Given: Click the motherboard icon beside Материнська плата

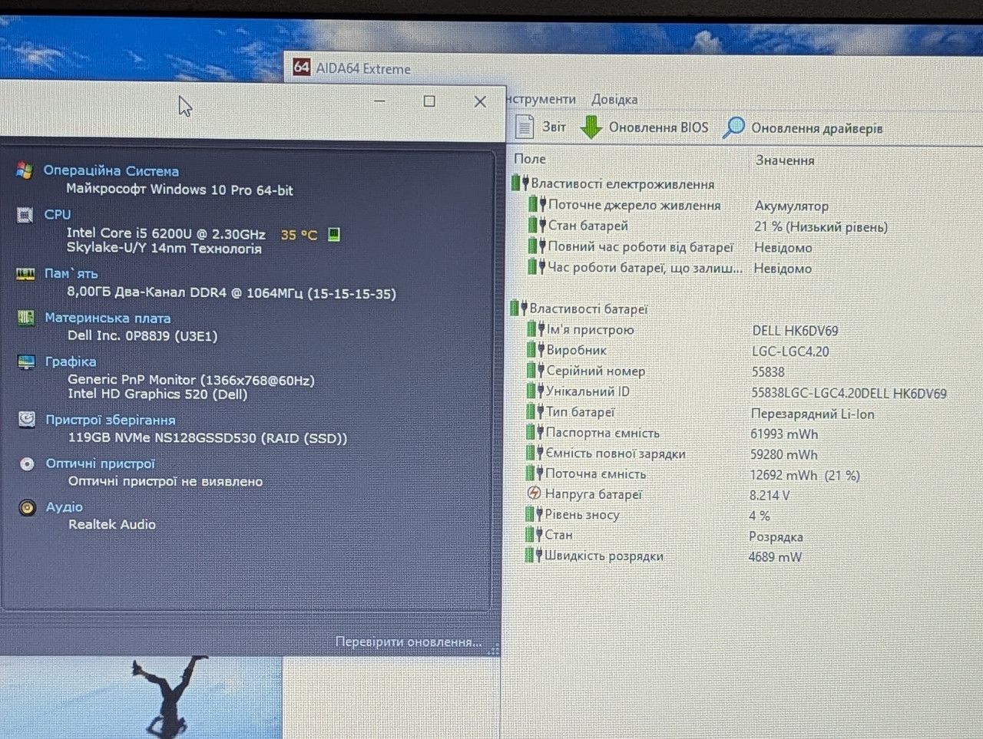Looking at the screenshot, I should pos(25,318).
